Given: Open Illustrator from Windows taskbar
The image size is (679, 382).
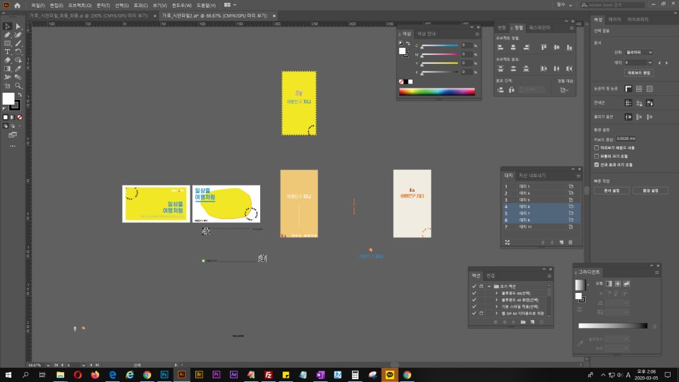Looking at the screenshot, I should click(x=181, y=375).
